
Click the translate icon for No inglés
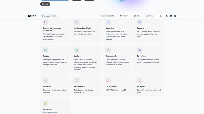point(139,81)
